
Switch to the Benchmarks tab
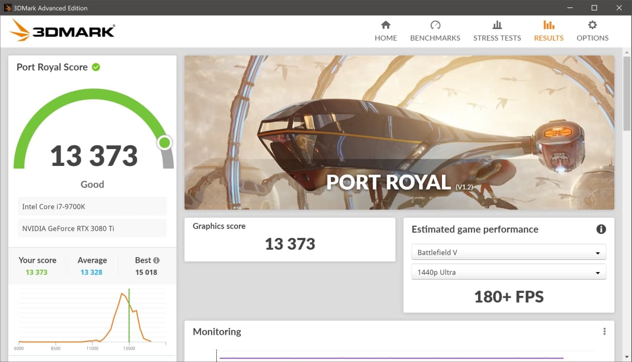pyautogui.click(x=435, y=31)
